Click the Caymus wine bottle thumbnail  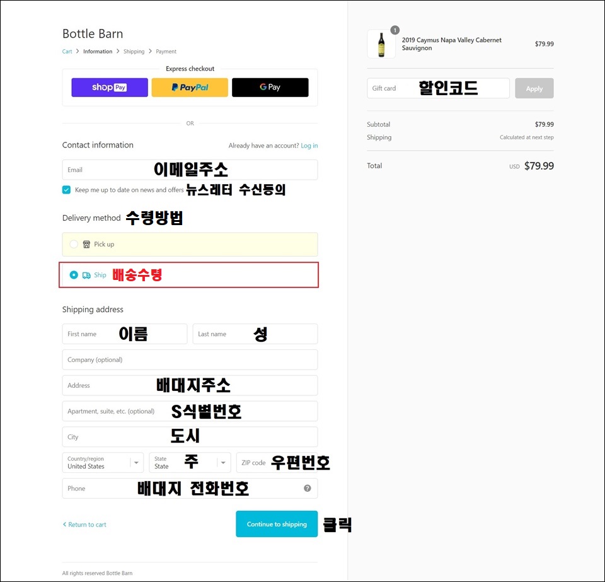381,44
